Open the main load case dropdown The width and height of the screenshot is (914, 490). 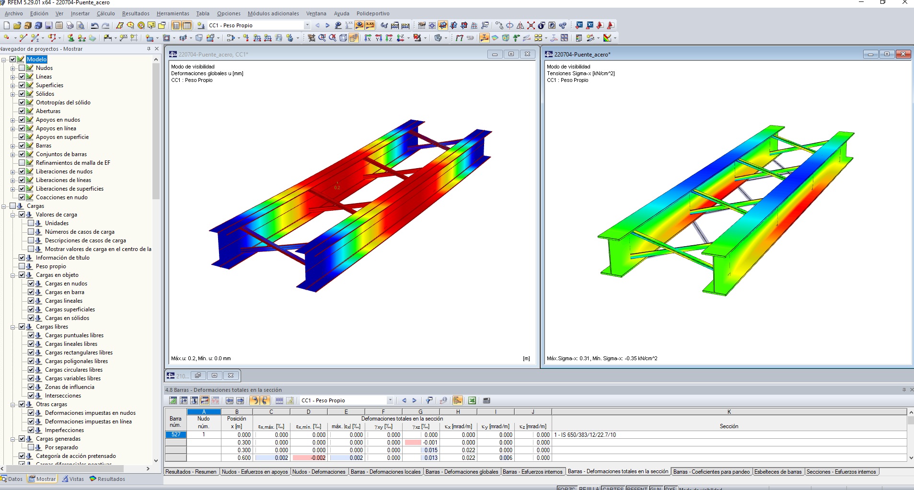307,25
